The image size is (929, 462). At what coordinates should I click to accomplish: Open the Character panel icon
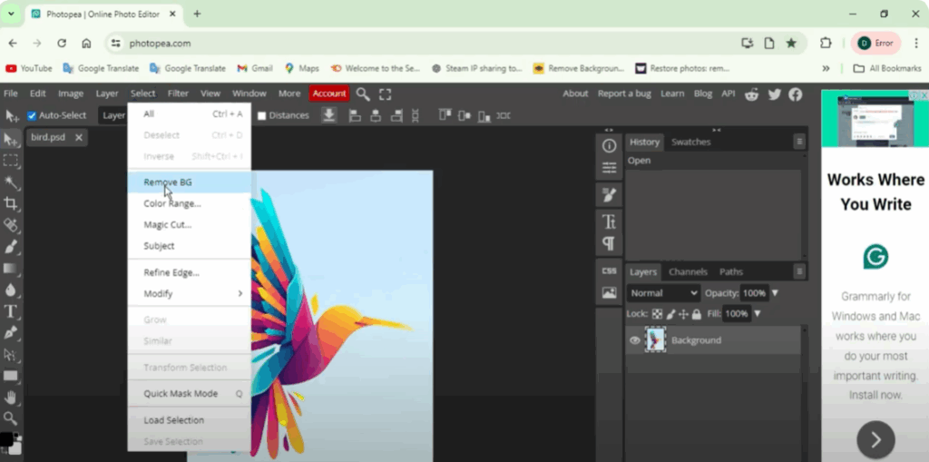pos(609,221)
